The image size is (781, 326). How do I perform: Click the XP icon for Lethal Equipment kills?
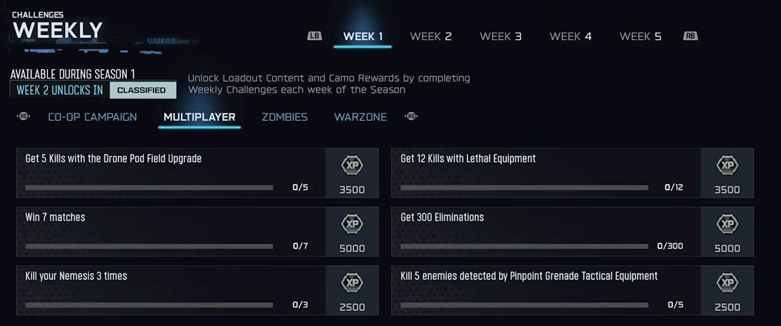[x=727, y=165]
